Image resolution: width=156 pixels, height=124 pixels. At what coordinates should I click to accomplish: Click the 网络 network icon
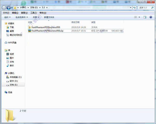pos(6,92)
